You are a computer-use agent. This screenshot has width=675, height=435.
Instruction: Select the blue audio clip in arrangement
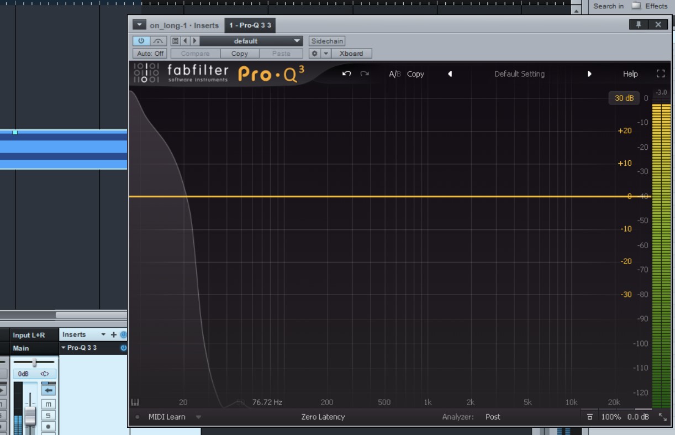64,149
